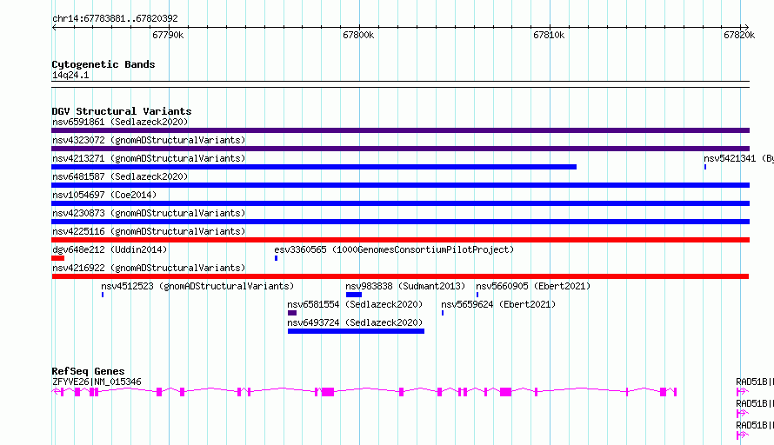Click the dgv648e212 (Uddin2014) label
The width and height of the screenshot is (774, 445).
coord(110,249)
